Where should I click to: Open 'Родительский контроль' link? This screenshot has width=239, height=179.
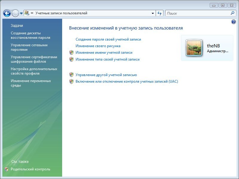30,169
